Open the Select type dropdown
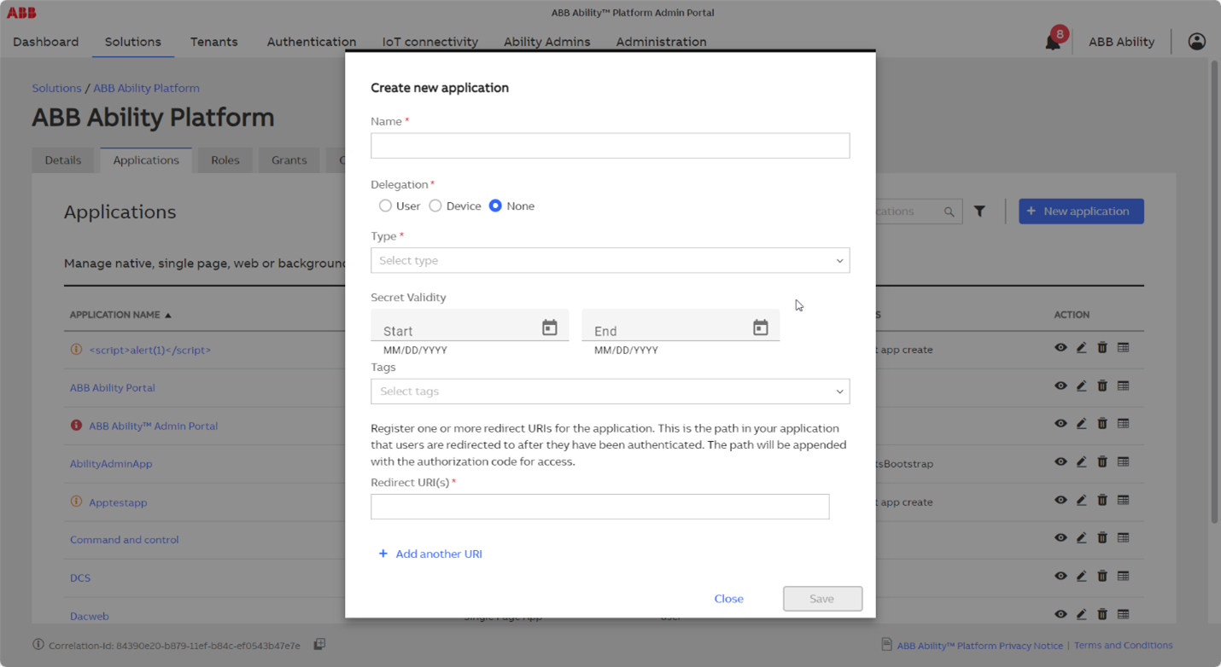 point(610,260)
